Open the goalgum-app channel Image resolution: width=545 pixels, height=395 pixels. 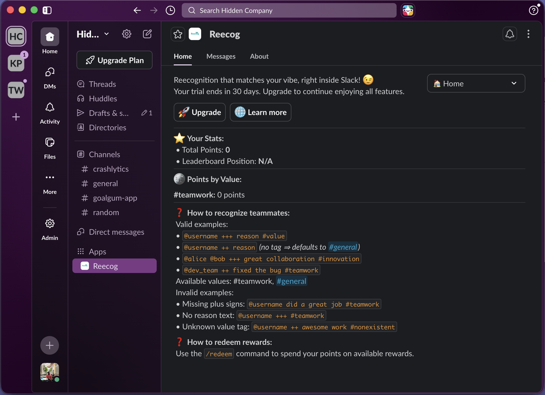click(x=115, y=198)
